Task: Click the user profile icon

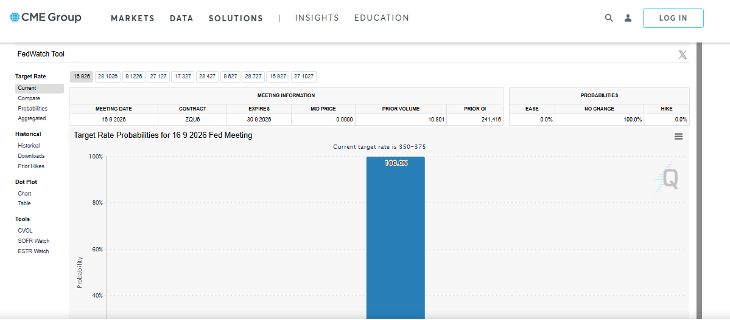Action: (628, 18)
